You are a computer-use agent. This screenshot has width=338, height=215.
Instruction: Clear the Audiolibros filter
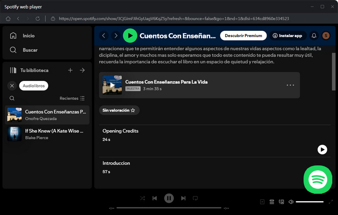click(12, 86)
